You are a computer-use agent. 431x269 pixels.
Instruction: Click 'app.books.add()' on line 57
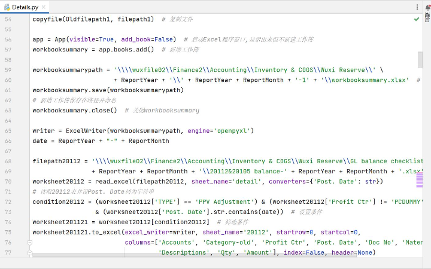pos(126,50)
